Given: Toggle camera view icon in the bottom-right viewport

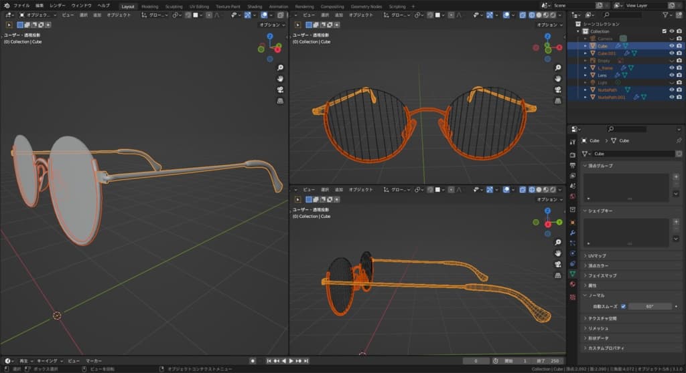Looking at the screenshot, I should [558, 264].
